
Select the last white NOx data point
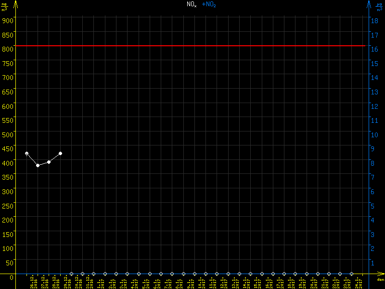pos(60,153)
